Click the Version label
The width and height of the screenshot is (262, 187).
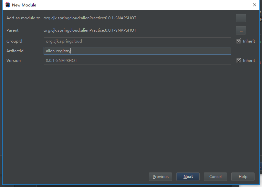[x=14, y=61]
